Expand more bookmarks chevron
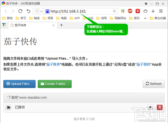168x123 pixels. pos(145,18)
